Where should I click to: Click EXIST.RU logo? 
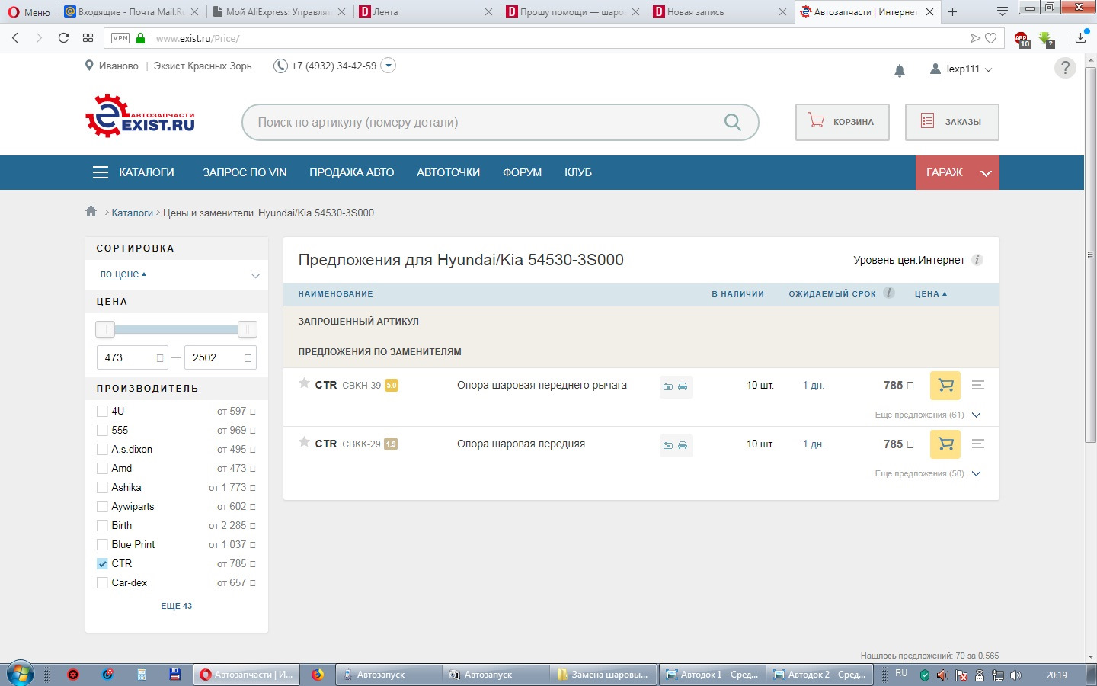[140, 116]
